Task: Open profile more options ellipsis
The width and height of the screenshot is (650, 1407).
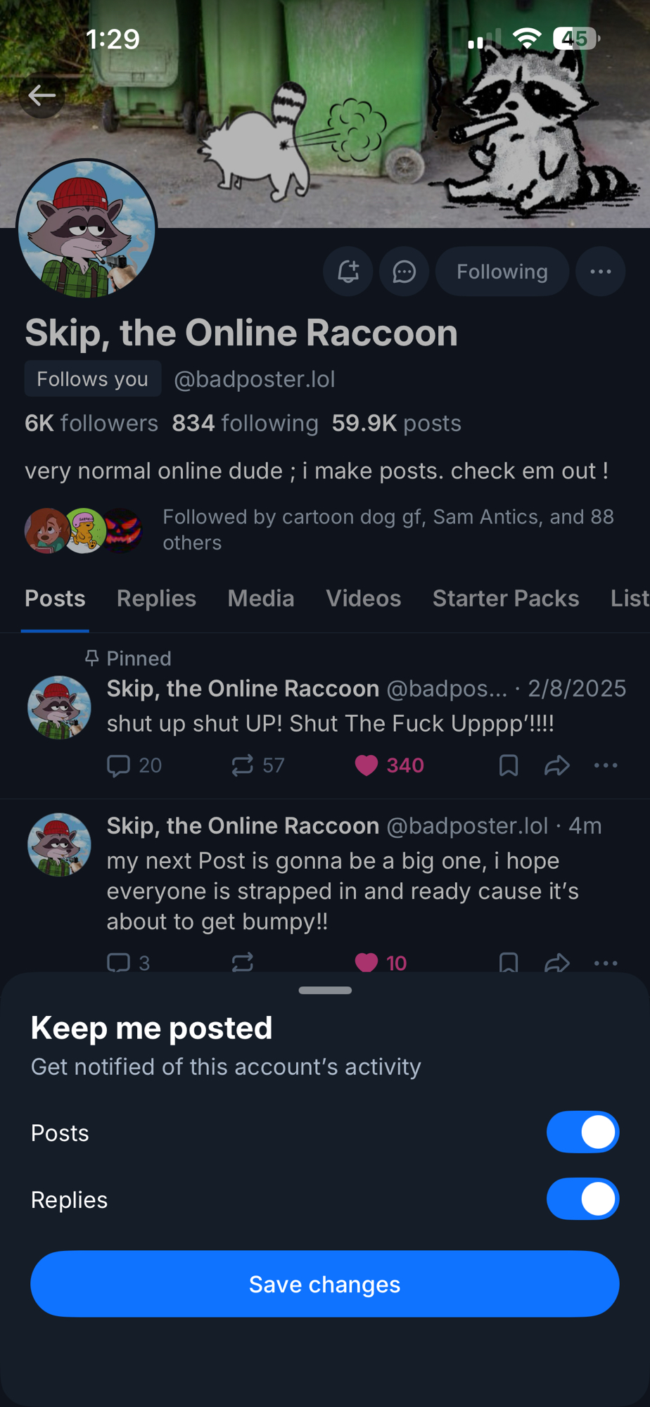Action: pos(600,272)
